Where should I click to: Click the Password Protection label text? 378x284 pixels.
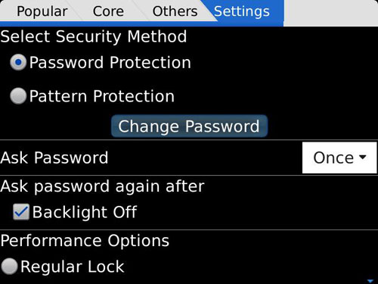click(110, 62)
